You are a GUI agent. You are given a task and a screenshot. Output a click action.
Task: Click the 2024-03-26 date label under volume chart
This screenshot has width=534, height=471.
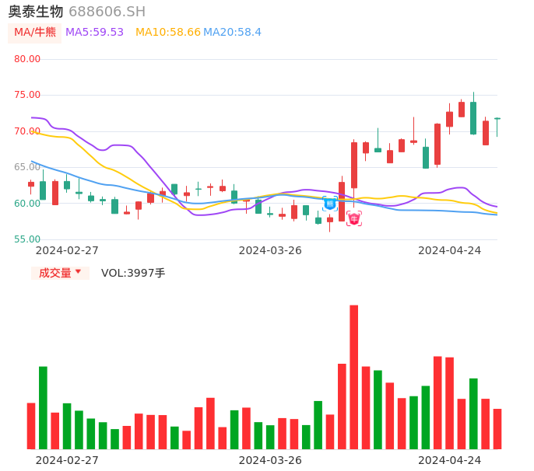pos(270,460)
